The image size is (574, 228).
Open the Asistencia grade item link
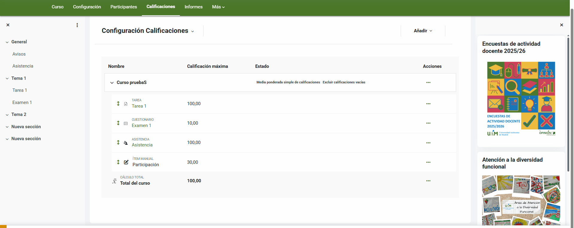point(142,145)
